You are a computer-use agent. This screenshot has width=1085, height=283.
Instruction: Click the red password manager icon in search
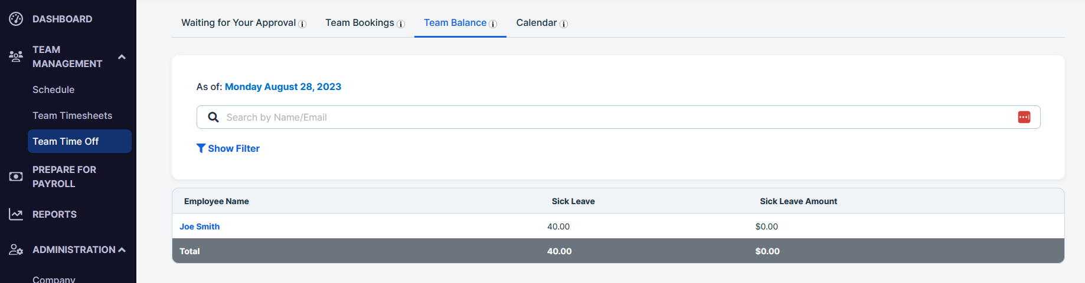[1024, 117]
